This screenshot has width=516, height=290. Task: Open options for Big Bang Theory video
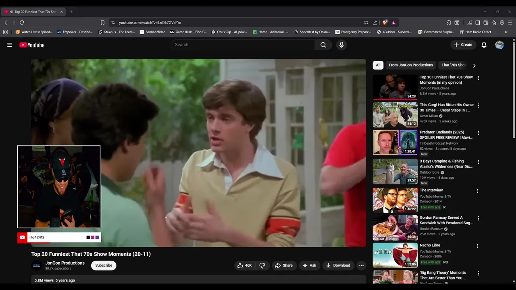point(479,273)
